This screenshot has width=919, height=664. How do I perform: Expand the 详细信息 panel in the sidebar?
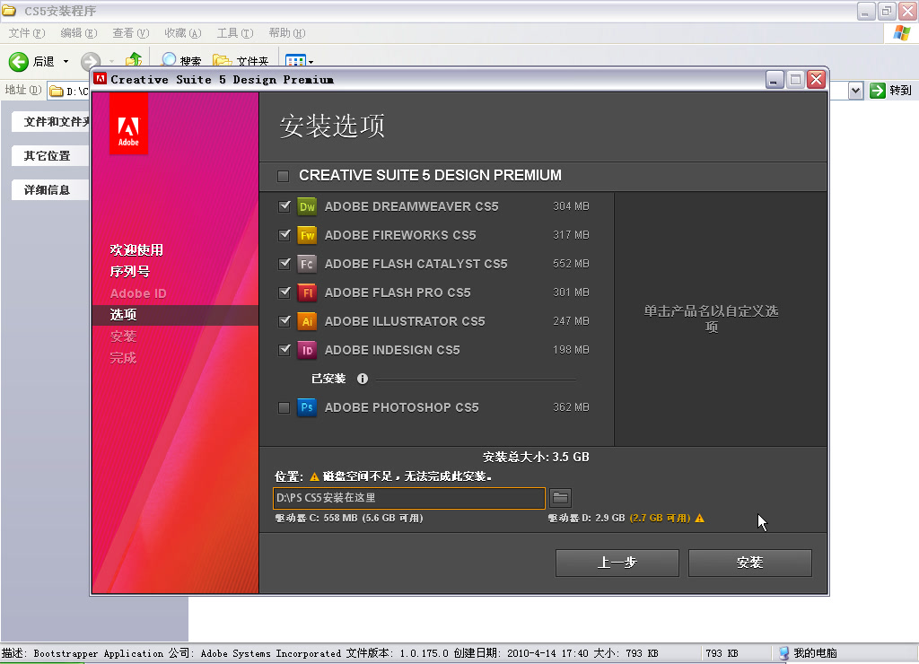pyautogui.click(x=49, y=188)
